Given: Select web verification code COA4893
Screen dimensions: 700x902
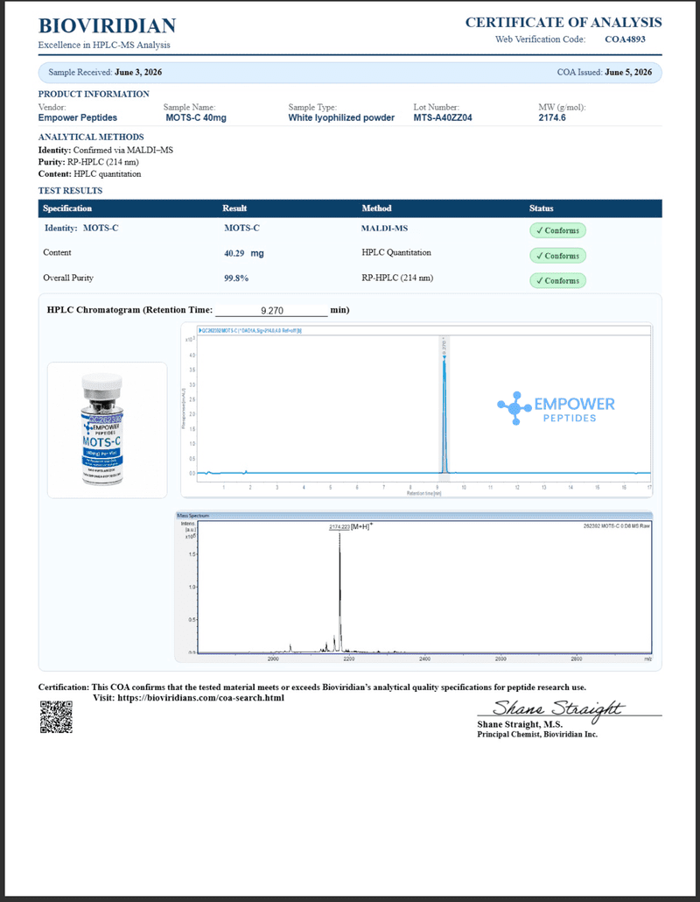Looking at the screenshot, I should (625, 39).
